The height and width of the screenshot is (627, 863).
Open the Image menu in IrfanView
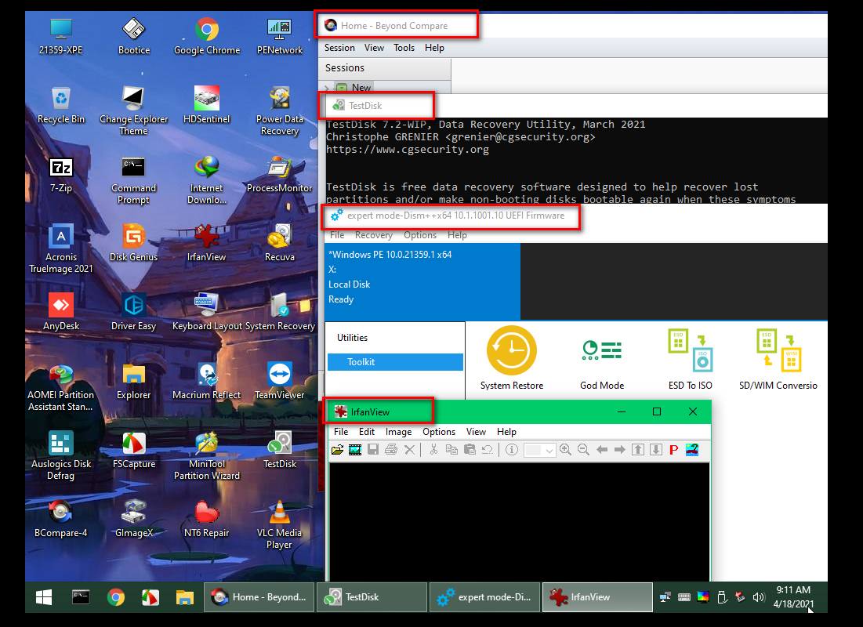(x=398, y=432)
